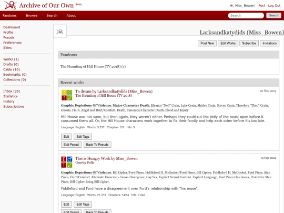This screenshot has height=213, width=284.
Task: Click the Canonical Character Death tag
Action: 145,110
